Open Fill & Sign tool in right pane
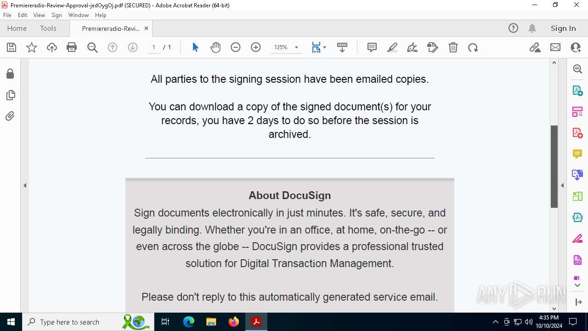The height and width of the screenshot is (331, 588). [x=577, y=239]
